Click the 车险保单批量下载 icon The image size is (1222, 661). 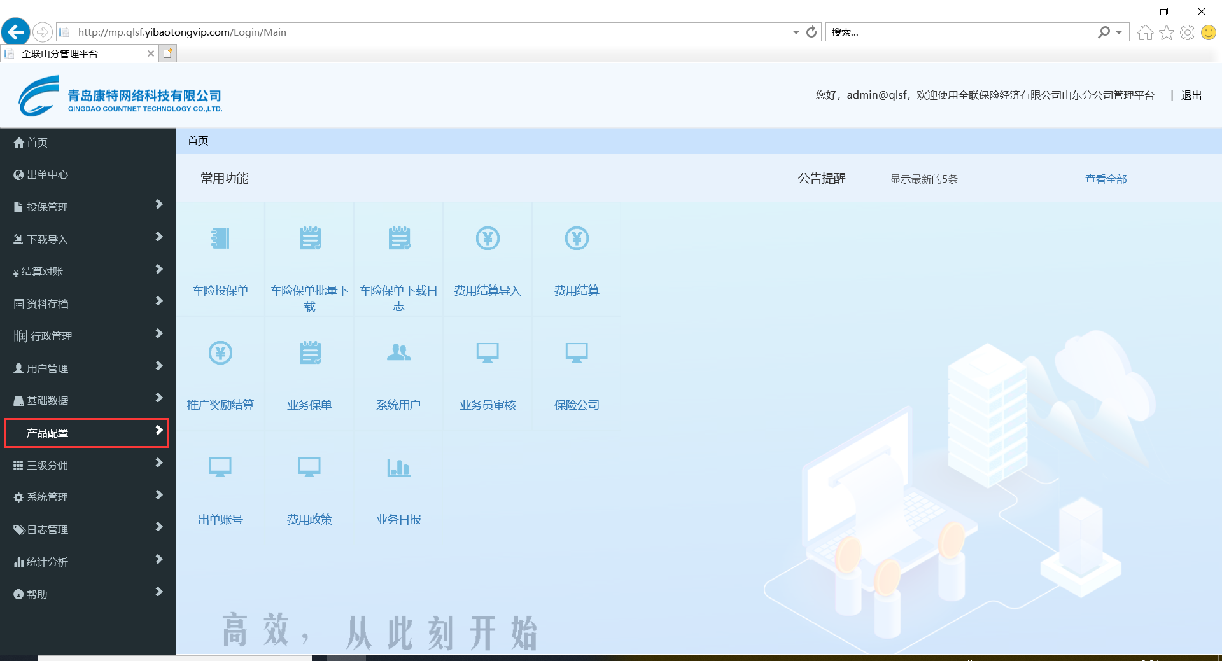point(309,239)
